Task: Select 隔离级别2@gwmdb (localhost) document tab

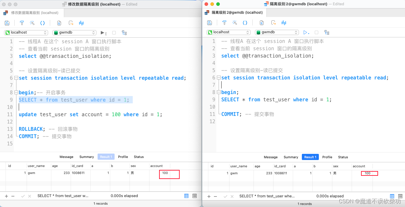Action: 234,13
